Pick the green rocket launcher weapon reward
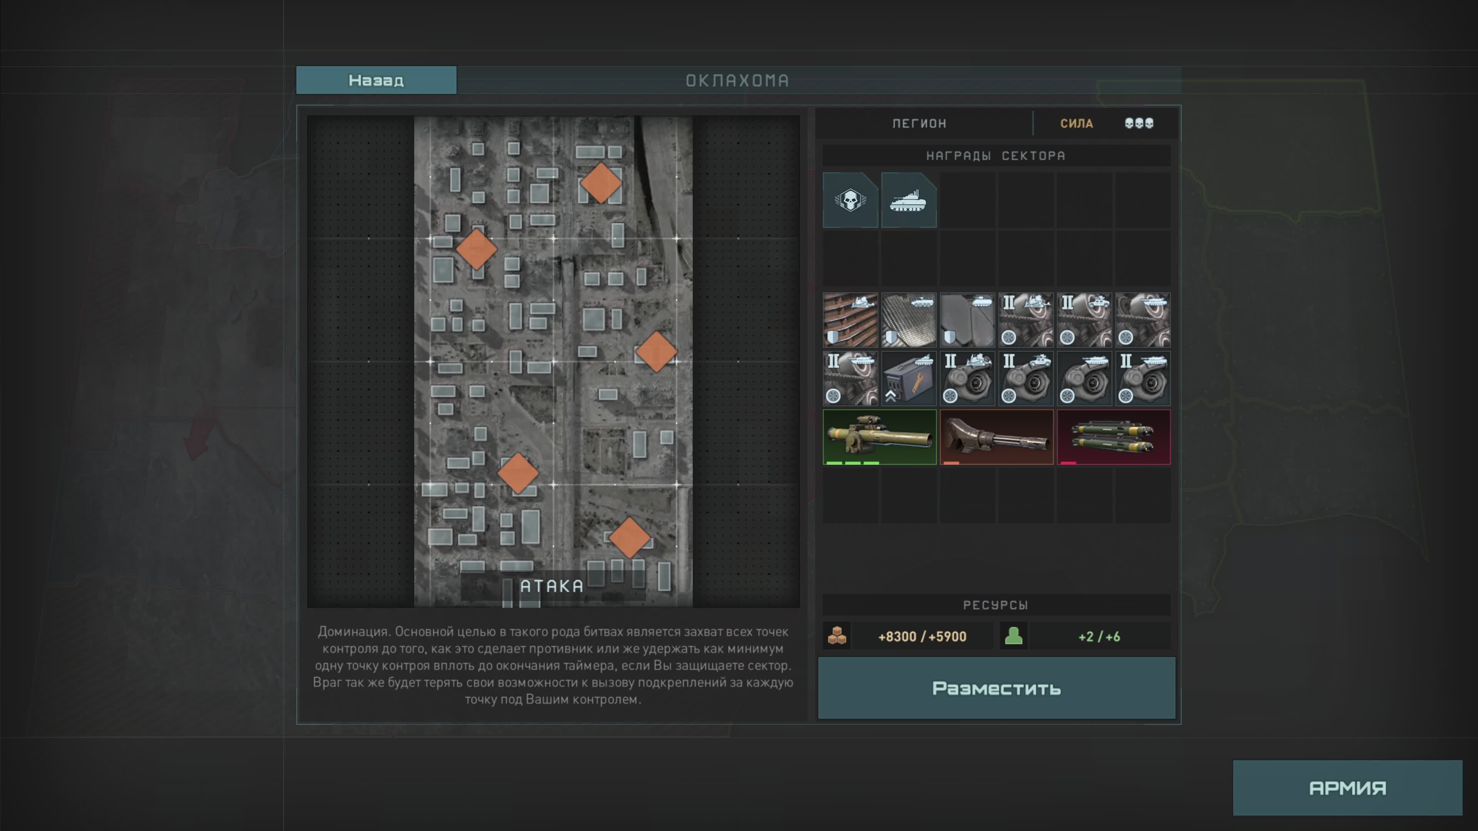1478x831 pixels. pyautogui.click(x=879, y=437)
